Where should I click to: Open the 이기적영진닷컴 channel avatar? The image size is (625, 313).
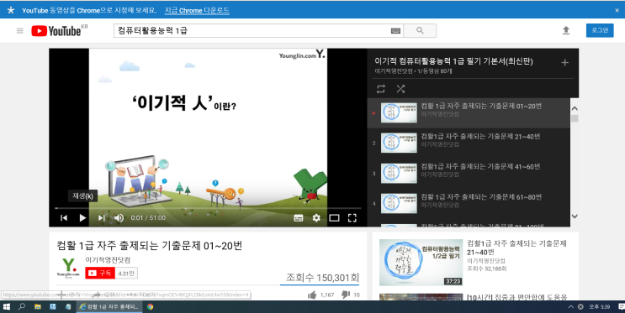[x=68, y=268]
